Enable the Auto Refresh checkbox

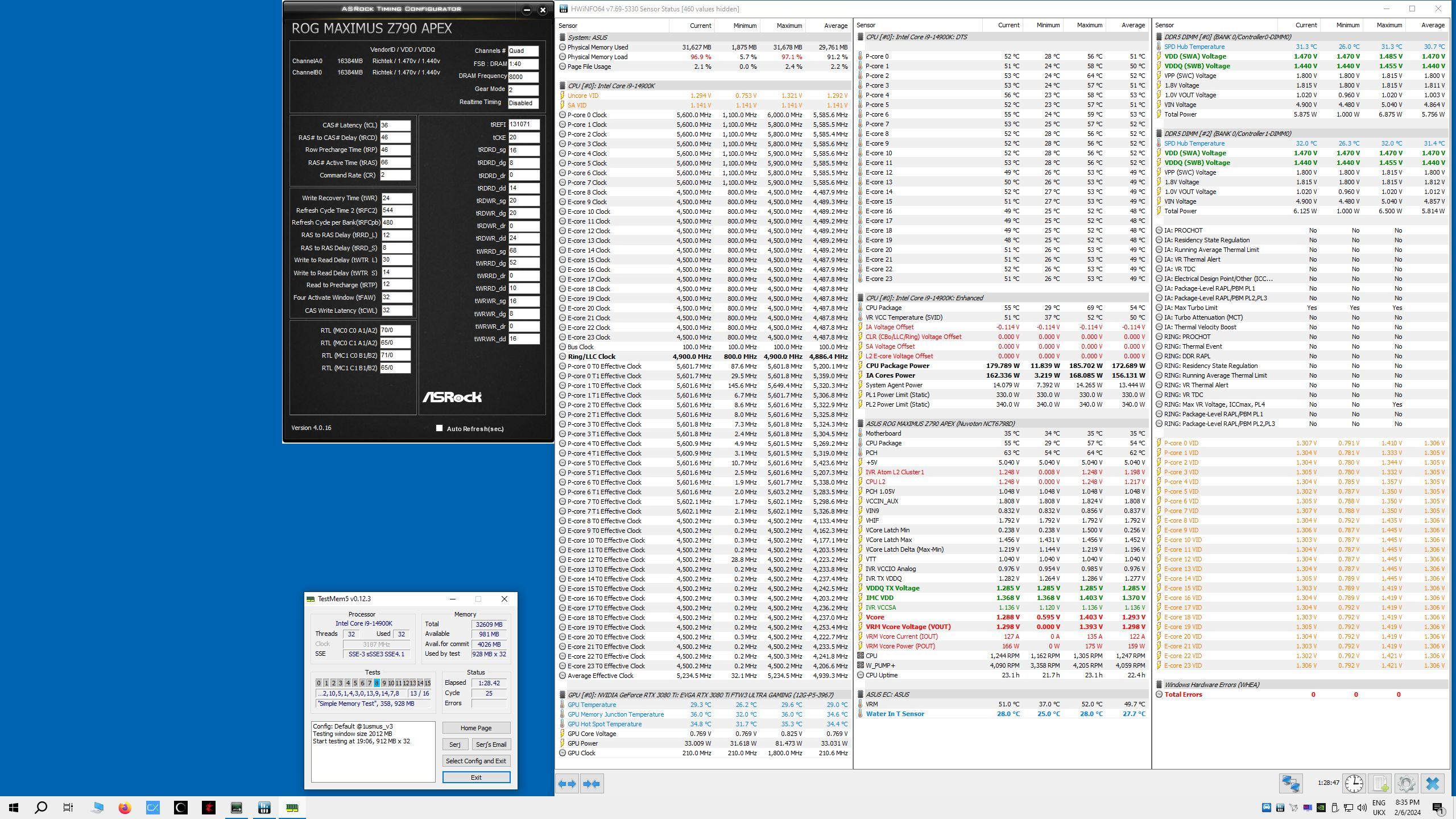pos(439,428)
